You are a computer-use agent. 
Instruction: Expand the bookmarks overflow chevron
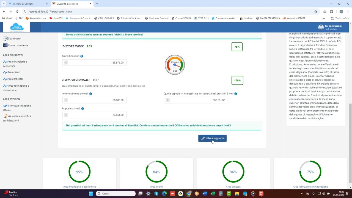[x=324, y=18]
